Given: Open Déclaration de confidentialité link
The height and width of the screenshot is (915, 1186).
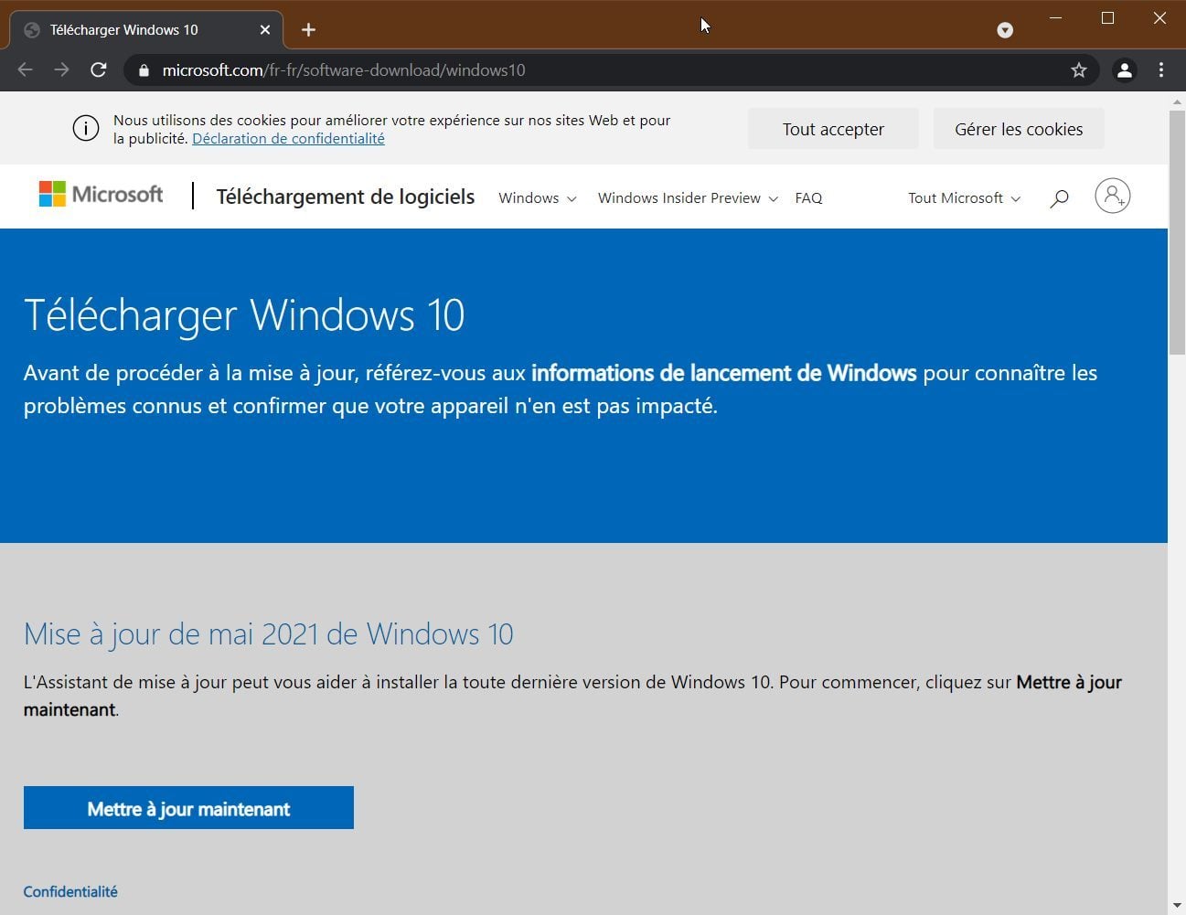Looking at the screenshot, I should 288,139.
